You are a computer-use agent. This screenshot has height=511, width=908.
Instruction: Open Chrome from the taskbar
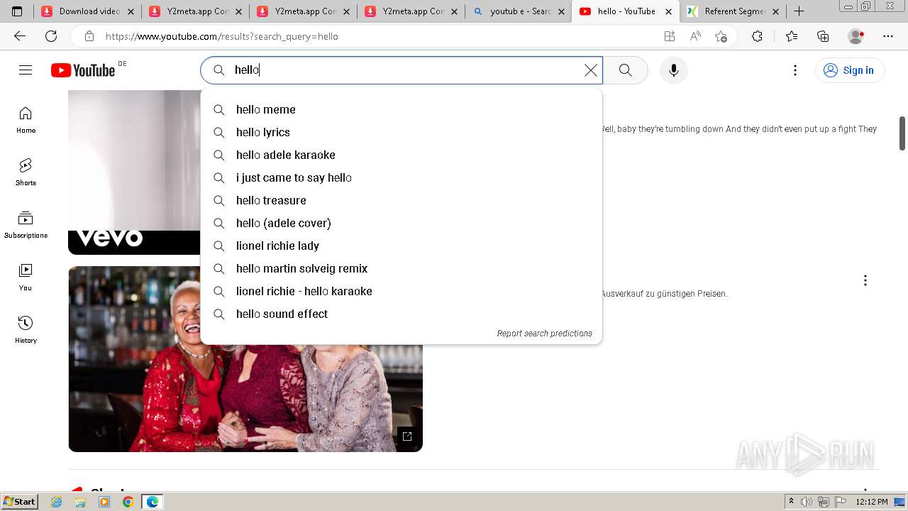128,502
